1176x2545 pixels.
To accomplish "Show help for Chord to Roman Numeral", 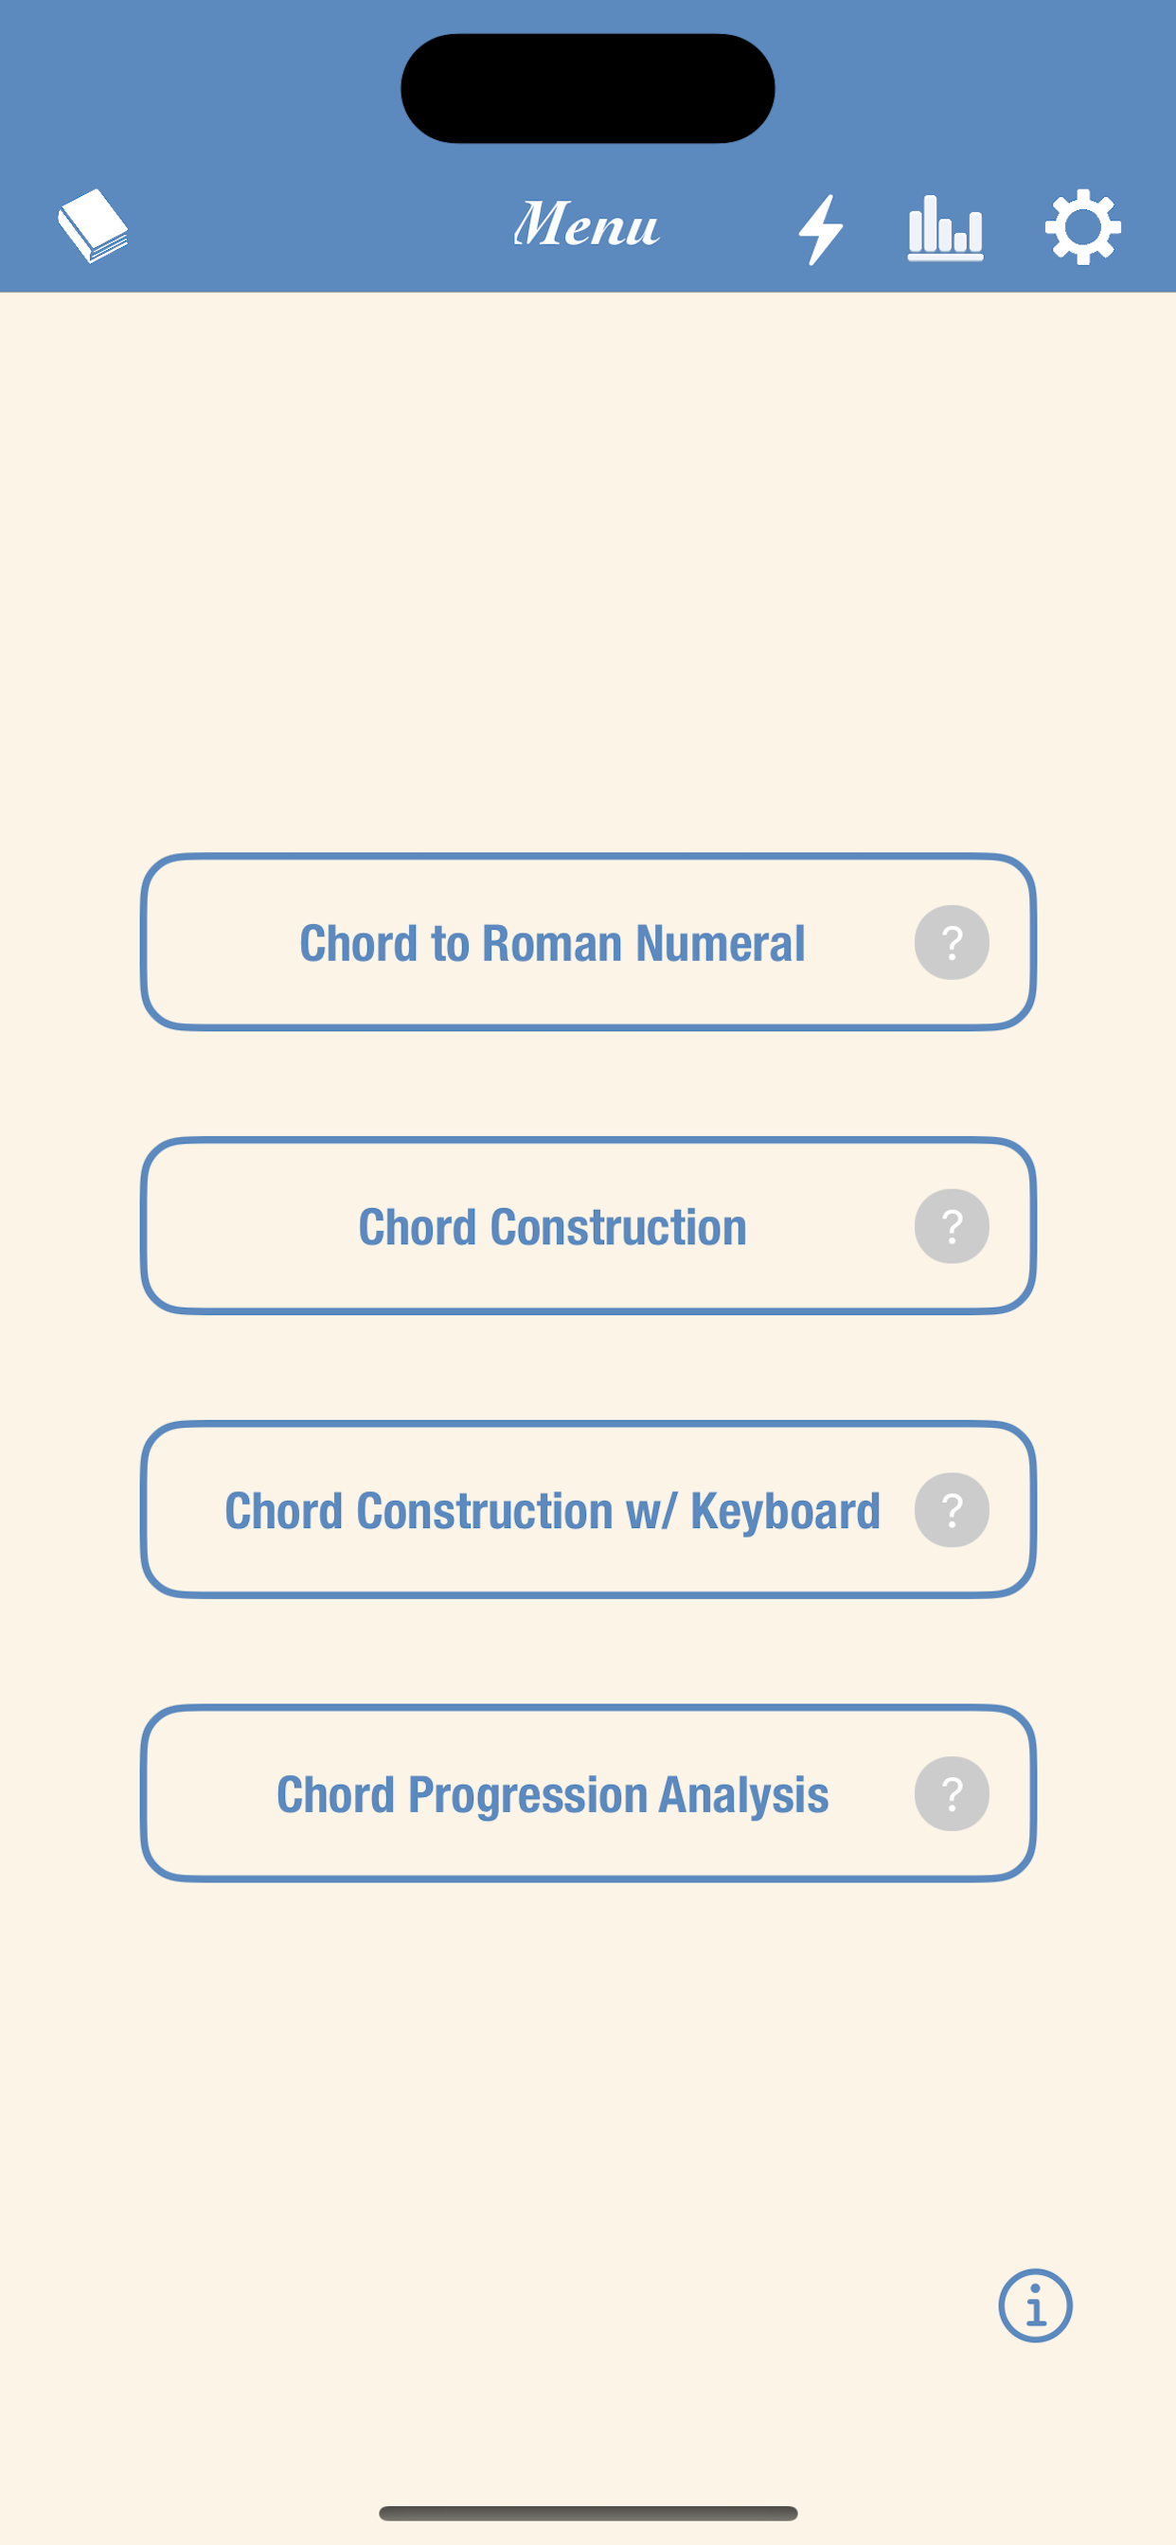I will tap(952, 942).
